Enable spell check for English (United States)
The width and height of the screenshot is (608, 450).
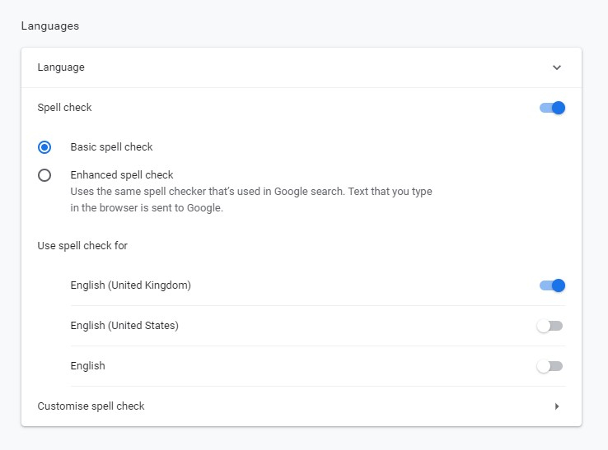coord(550,326)
